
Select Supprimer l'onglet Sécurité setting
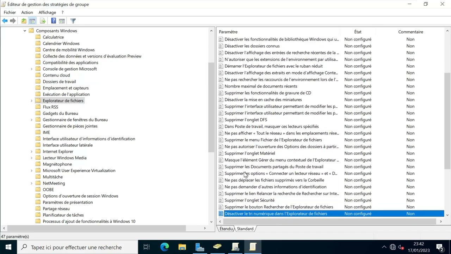[x=249, y=200]
